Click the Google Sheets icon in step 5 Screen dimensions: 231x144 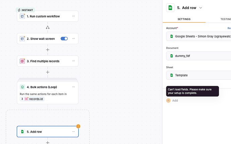[22, 132]
